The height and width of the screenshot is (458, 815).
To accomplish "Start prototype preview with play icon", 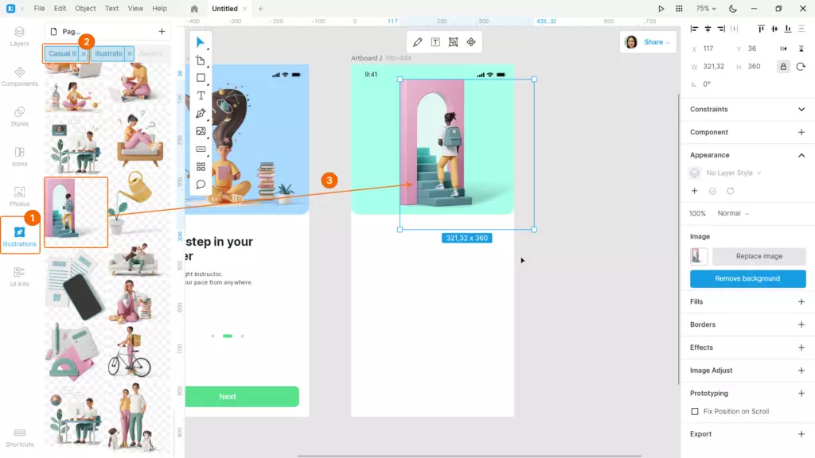I will tap(661, 9).
